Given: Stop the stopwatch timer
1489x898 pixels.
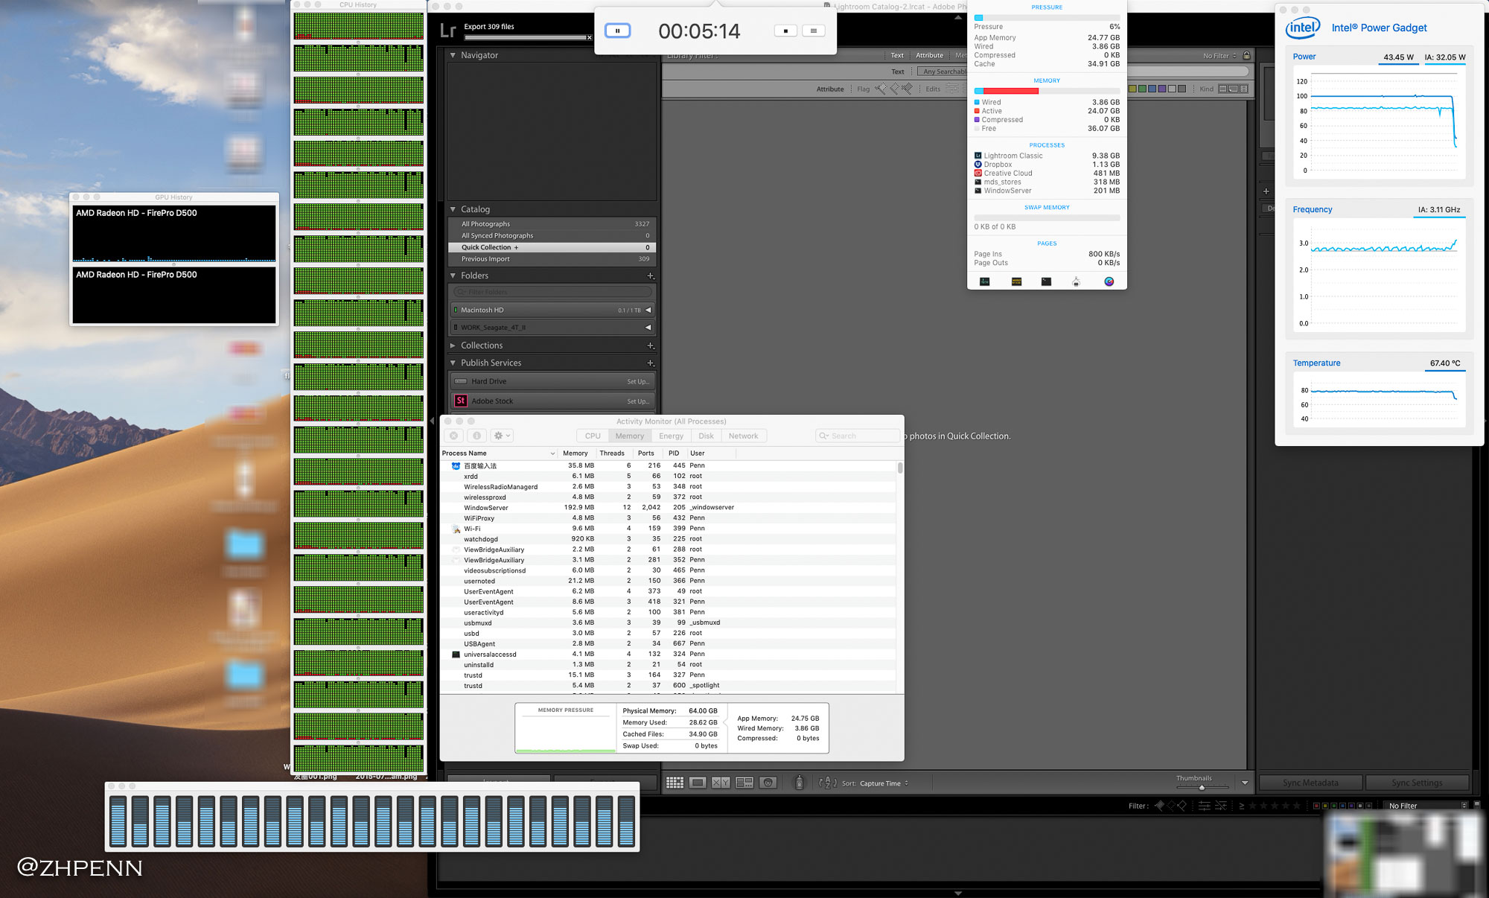Looking at the screenshot, I should coord(785,31).
